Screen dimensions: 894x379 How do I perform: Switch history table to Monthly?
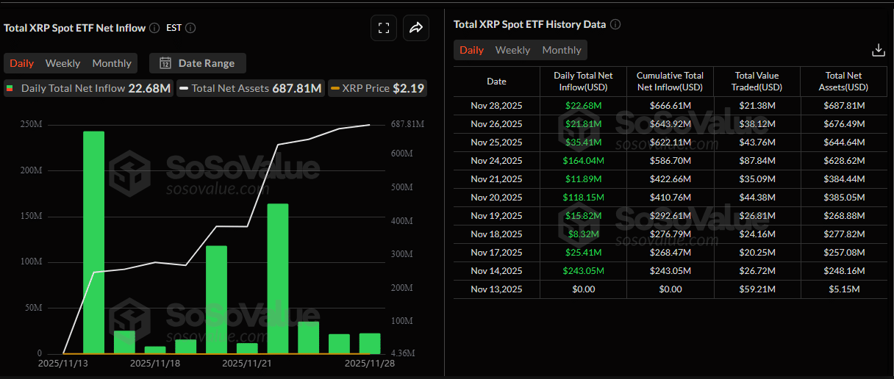click(x=562, y=50)
